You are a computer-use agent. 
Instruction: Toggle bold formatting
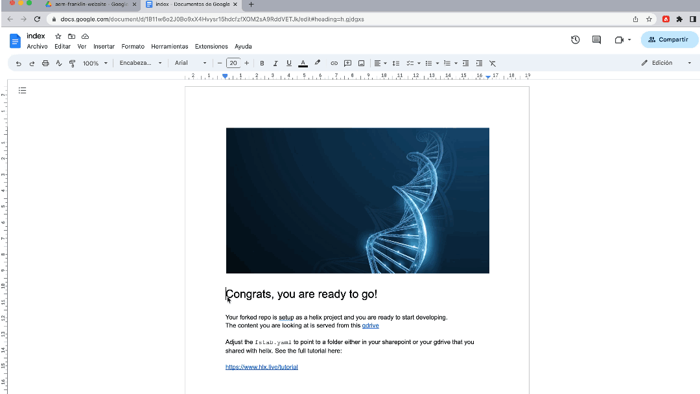262,64
